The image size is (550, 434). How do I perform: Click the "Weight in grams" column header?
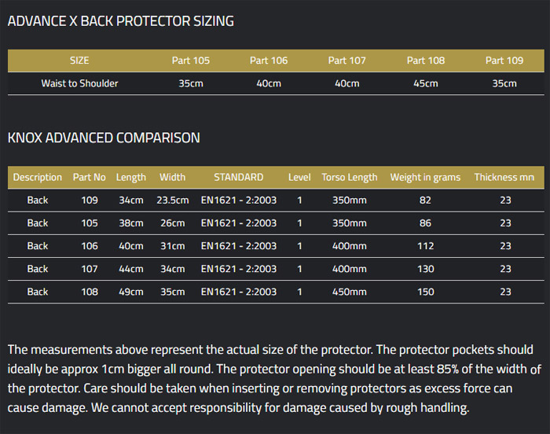click(425, 178)
